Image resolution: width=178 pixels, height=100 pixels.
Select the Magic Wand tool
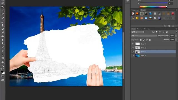pyautogui.click(x=3, y=7)
